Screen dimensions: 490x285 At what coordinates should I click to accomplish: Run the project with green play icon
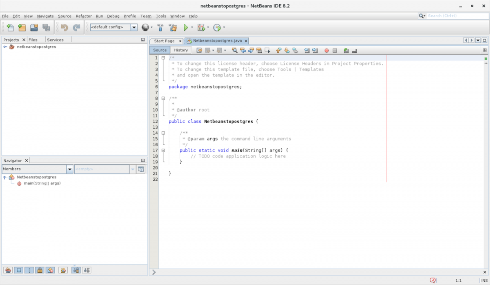click(x=186, y=27)
